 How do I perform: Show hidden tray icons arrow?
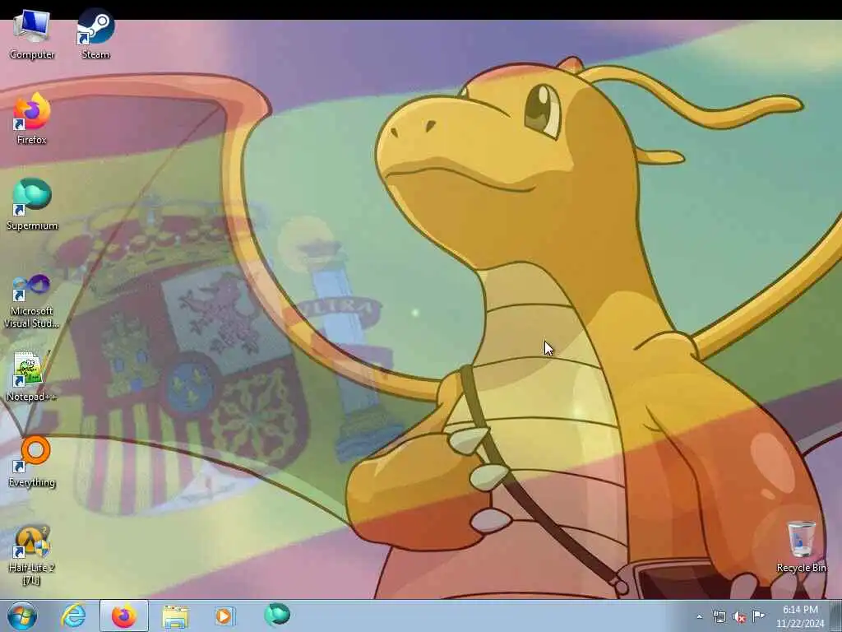(x=699, y=617)
